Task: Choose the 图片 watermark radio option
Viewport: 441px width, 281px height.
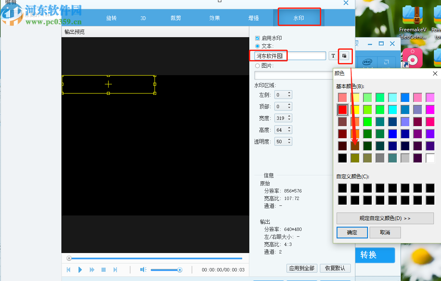Action: pos(257,66)
